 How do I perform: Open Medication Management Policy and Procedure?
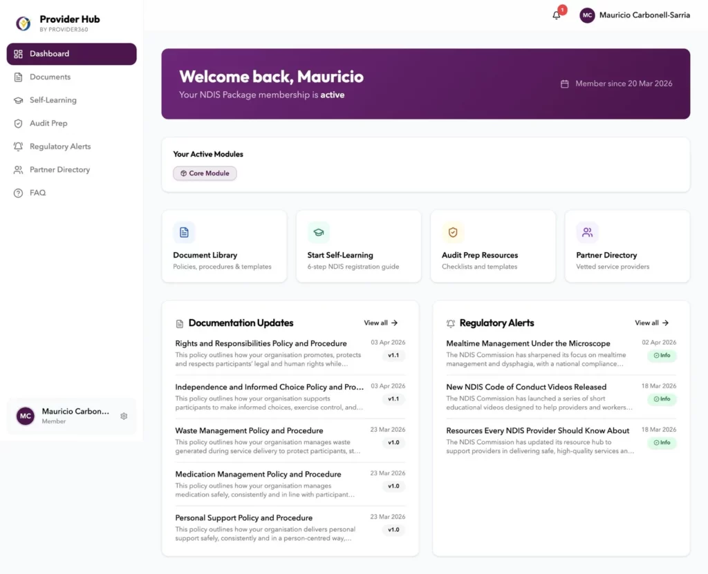259,475
